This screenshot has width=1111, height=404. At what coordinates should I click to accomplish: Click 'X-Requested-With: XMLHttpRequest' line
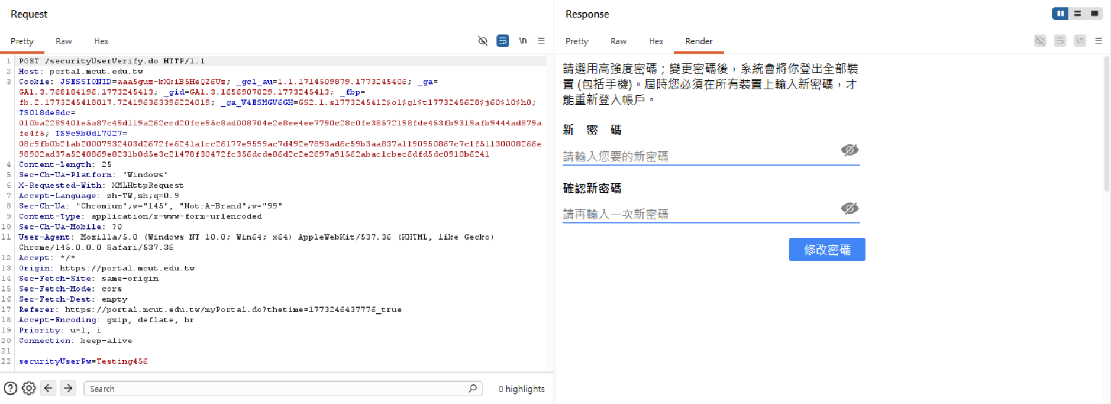click(101, 185)
